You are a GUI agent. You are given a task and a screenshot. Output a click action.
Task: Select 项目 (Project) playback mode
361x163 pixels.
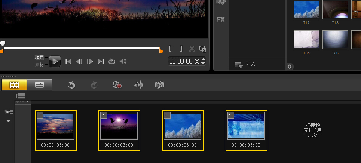coord(39,58)
